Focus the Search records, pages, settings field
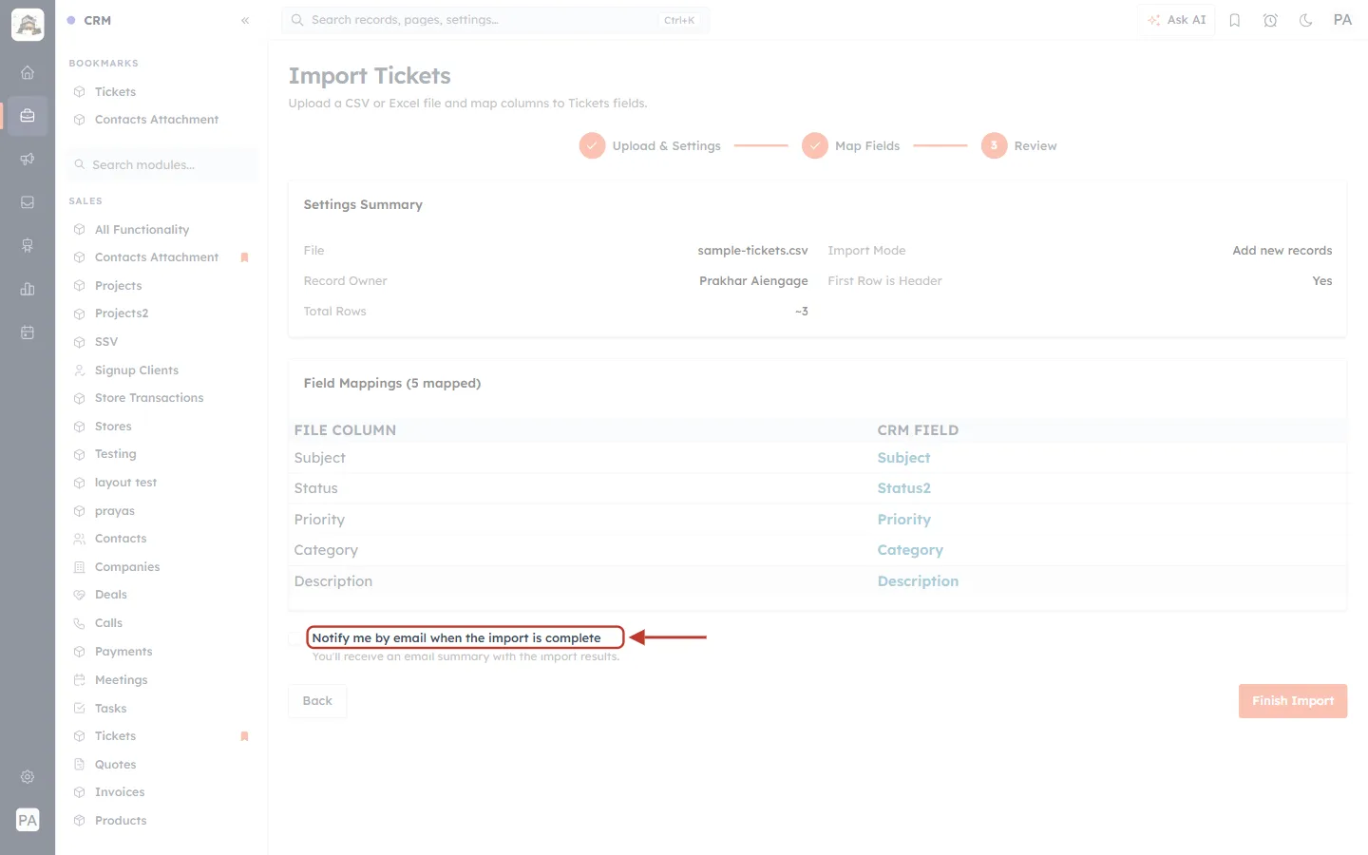Screen dimensions: 1368x855 click(x=495, y=20)
